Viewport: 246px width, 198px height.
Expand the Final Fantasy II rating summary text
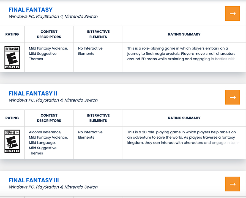click(x=181, y=137)
